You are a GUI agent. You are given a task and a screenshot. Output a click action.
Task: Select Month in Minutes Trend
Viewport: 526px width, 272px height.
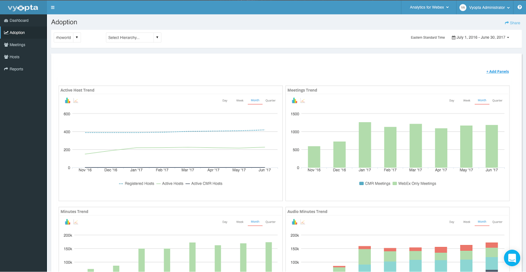(255, 222)
